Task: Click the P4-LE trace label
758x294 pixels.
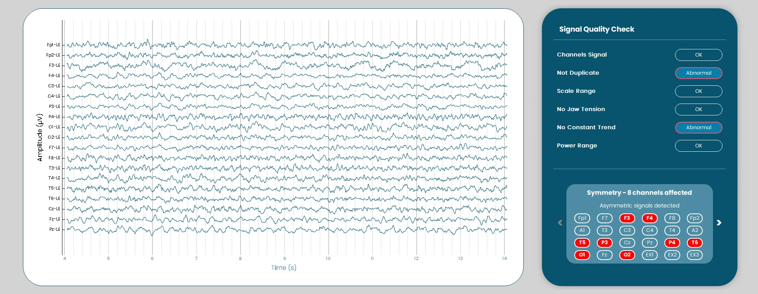Action: tap(55, 117)
